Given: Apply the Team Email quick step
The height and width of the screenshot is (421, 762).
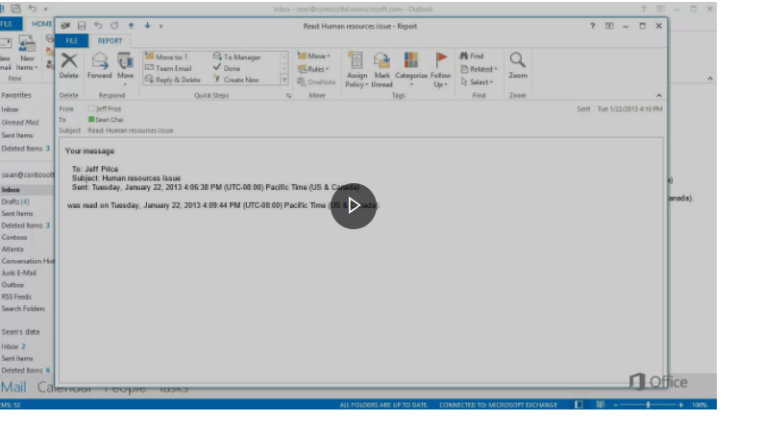Looking at the screenshot, I should 168,68.
